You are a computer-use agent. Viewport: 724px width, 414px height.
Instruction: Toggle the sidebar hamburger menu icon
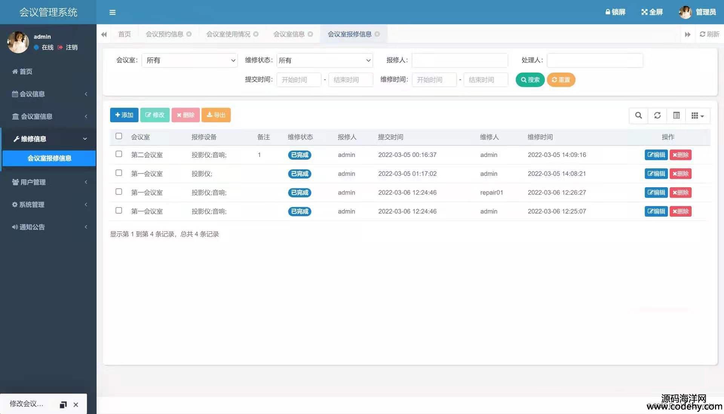pos(112,12)
